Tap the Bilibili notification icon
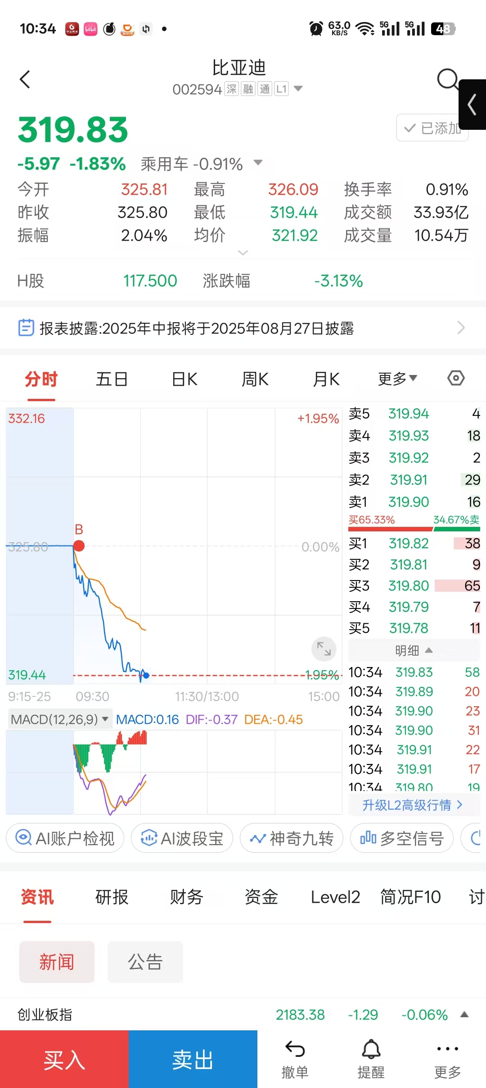Image resolution: width=486 pixels, height=1088 pixels. click(90, 29)
